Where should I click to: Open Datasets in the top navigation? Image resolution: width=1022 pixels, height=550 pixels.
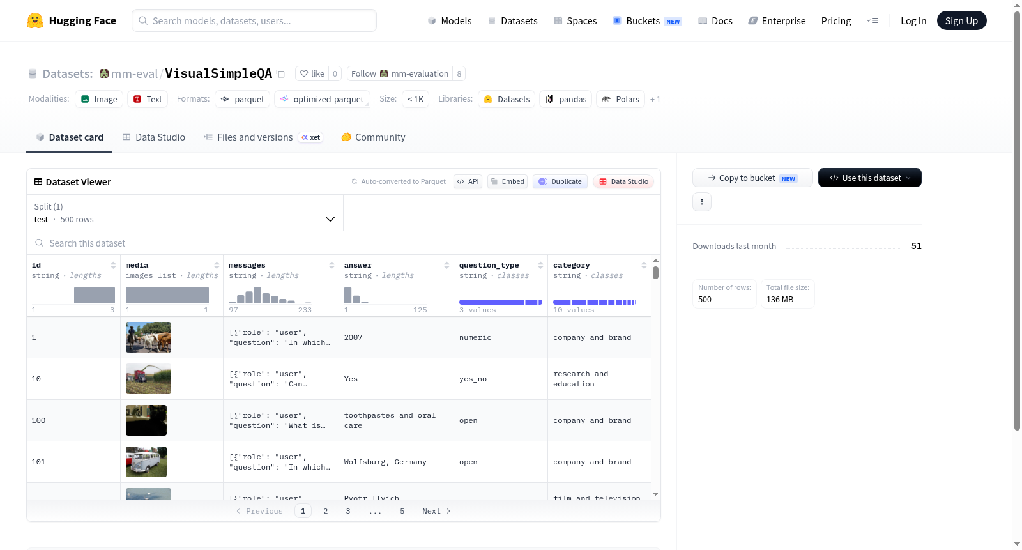[x=512, y=20]
